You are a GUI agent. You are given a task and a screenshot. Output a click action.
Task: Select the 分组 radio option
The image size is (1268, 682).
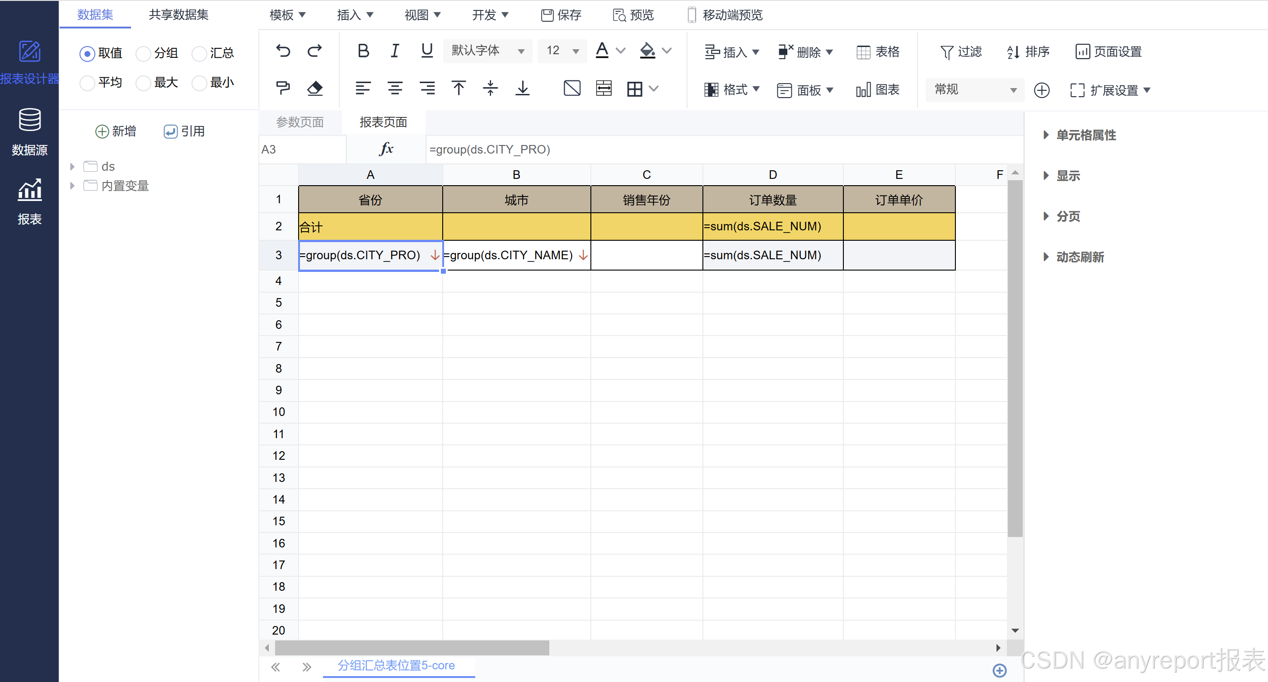click(143, 54)
